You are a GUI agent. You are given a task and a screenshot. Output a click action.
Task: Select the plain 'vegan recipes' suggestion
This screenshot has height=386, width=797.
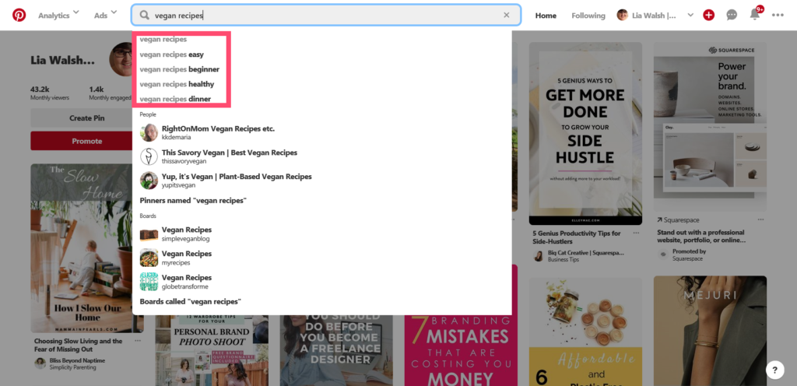[x=163, y=39]
